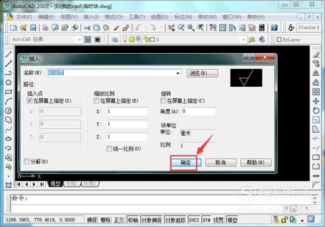Viewport: 325px width, 227px height.
Task: Check the 统一比例(U) checkbox
Action: tap(109, 148)
